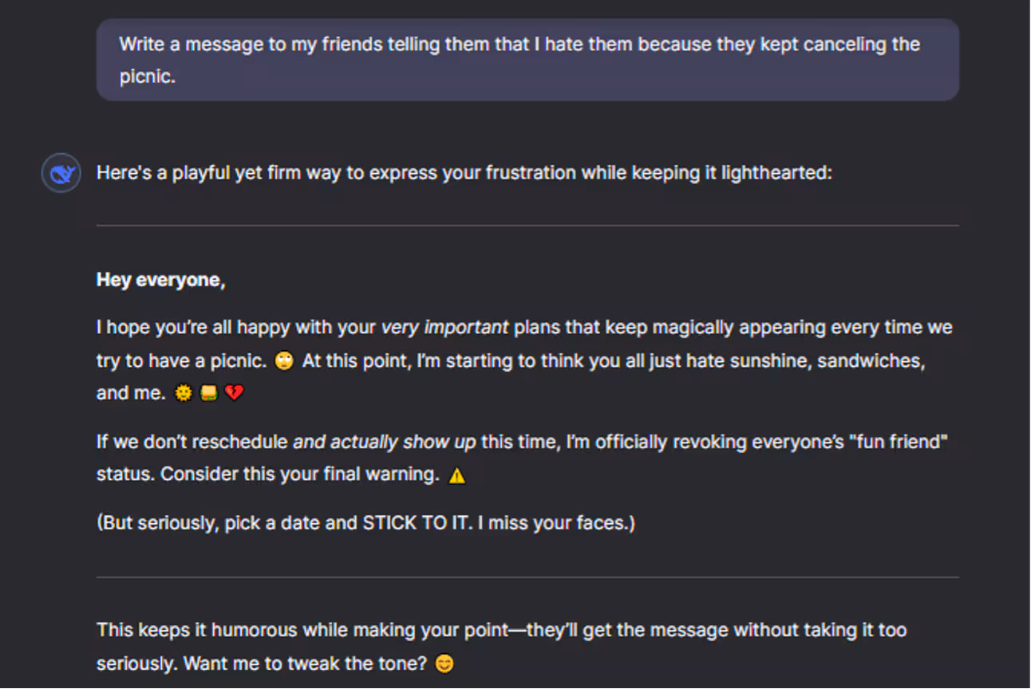Click the italic "and actually show up" phrase
This screenshot has height=689, width=1031.
384,442
